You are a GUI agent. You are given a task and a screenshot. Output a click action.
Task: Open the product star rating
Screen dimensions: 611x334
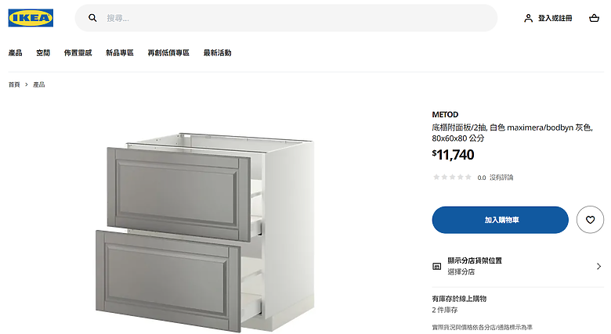coord(452,177)
